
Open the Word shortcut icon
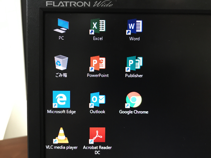(134, 27)
